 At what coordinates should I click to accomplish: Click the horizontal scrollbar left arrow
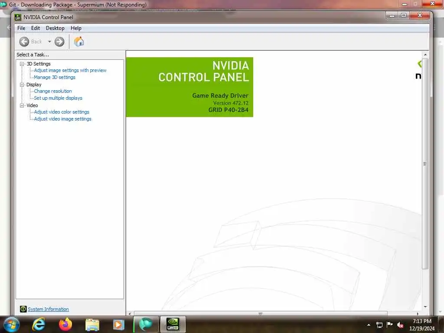(x=130, y=313)
